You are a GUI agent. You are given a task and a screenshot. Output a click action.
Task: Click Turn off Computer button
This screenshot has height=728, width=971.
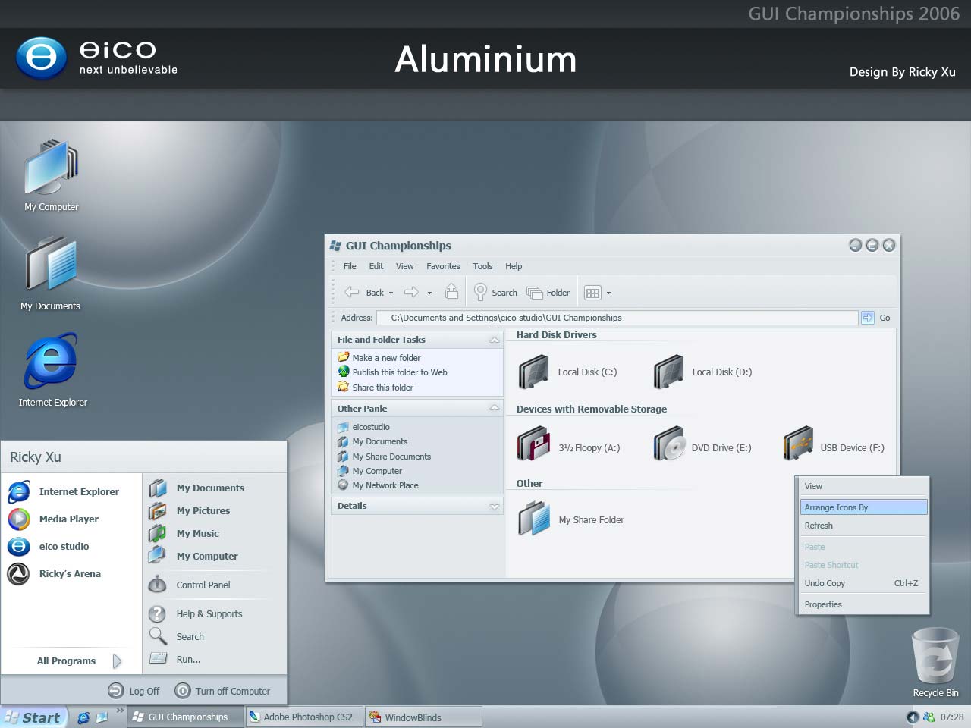tap(222, 691)
